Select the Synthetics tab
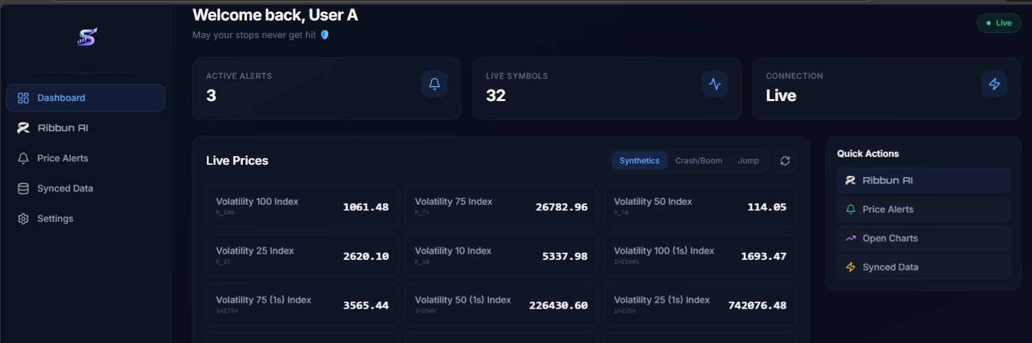Image resolution: width=1032 pixels, height=343 pixels. (x=639, y=161)
